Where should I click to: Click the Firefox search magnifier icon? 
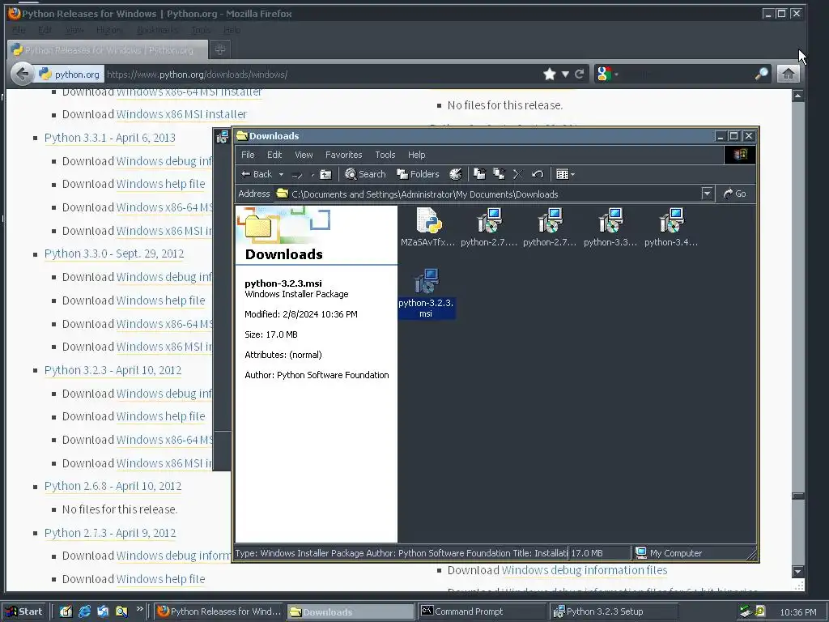[x=761, y=74]
